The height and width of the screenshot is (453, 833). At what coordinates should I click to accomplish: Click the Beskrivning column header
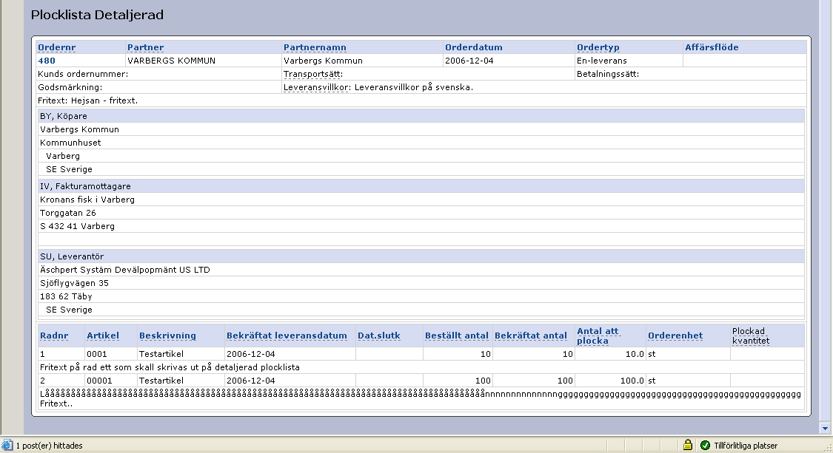167,336
